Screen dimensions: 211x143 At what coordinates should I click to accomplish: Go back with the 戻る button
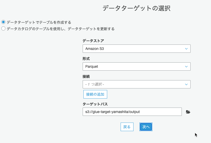tap(127, 127)
